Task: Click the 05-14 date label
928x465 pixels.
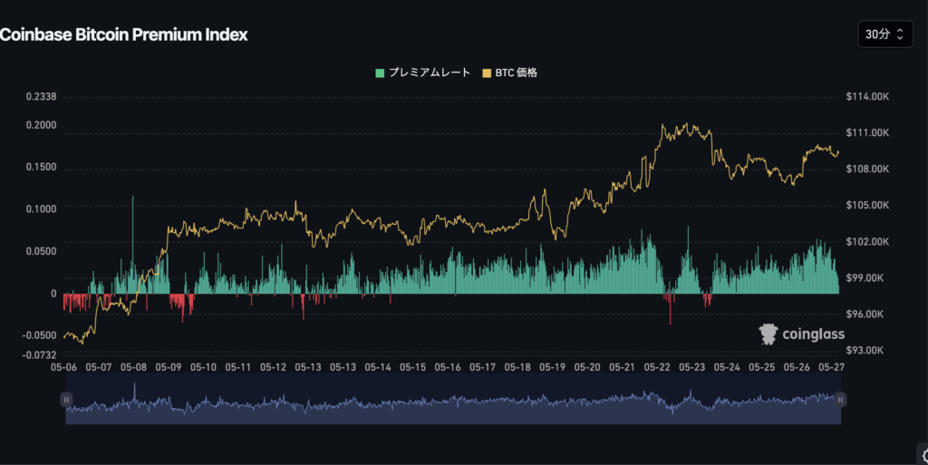Action: point(378,367)
